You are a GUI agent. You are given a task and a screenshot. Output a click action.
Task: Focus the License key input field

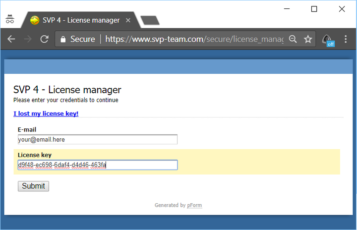tap(98, 165)
